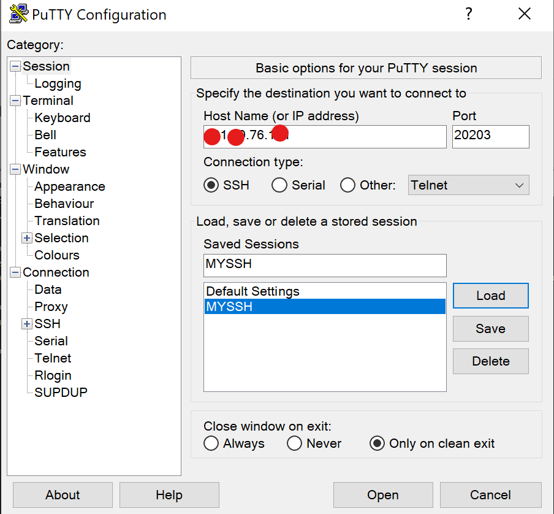
Task: Open the Proxy settings category
Action: [x=51, y=307]
